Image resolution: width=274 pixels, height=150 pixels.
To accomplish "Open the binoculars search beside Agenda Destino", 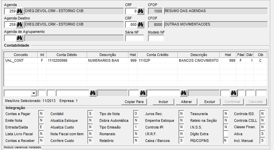I will pos(19,24).
